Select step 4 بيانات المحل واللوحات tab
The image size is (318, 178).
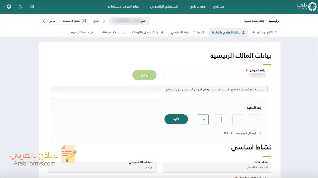pyautogui.click(x=148, y=32)
